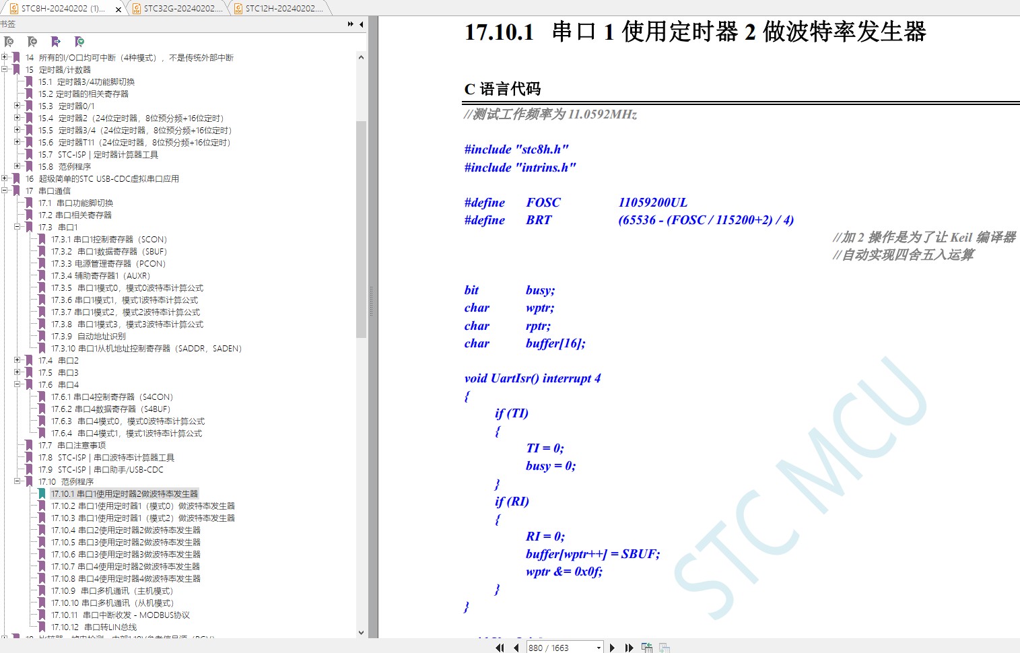Collapse bookmark 17.6 串口4
Screen dimensions: 1020x653
point(18,384)
